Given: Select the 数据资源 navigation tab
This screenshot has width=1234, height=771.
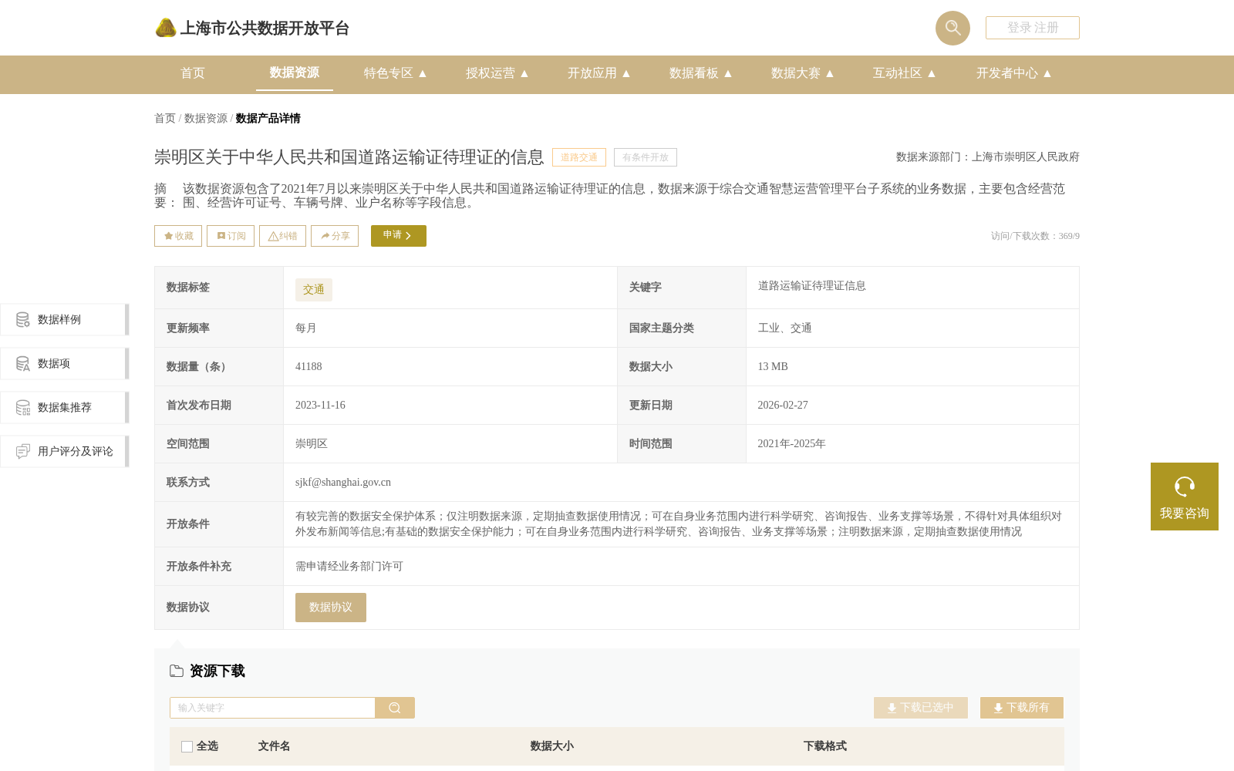Looking at the screenshot, I should coord(295,72).
